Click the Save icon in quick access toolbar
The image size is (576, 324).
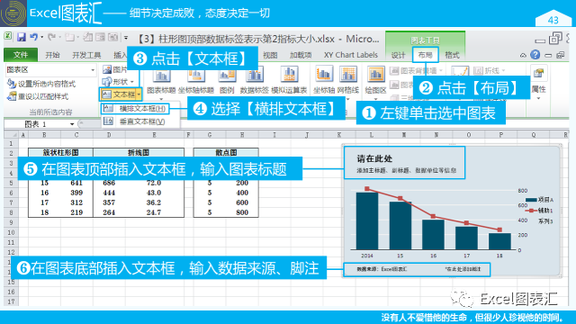coord(22,37)
